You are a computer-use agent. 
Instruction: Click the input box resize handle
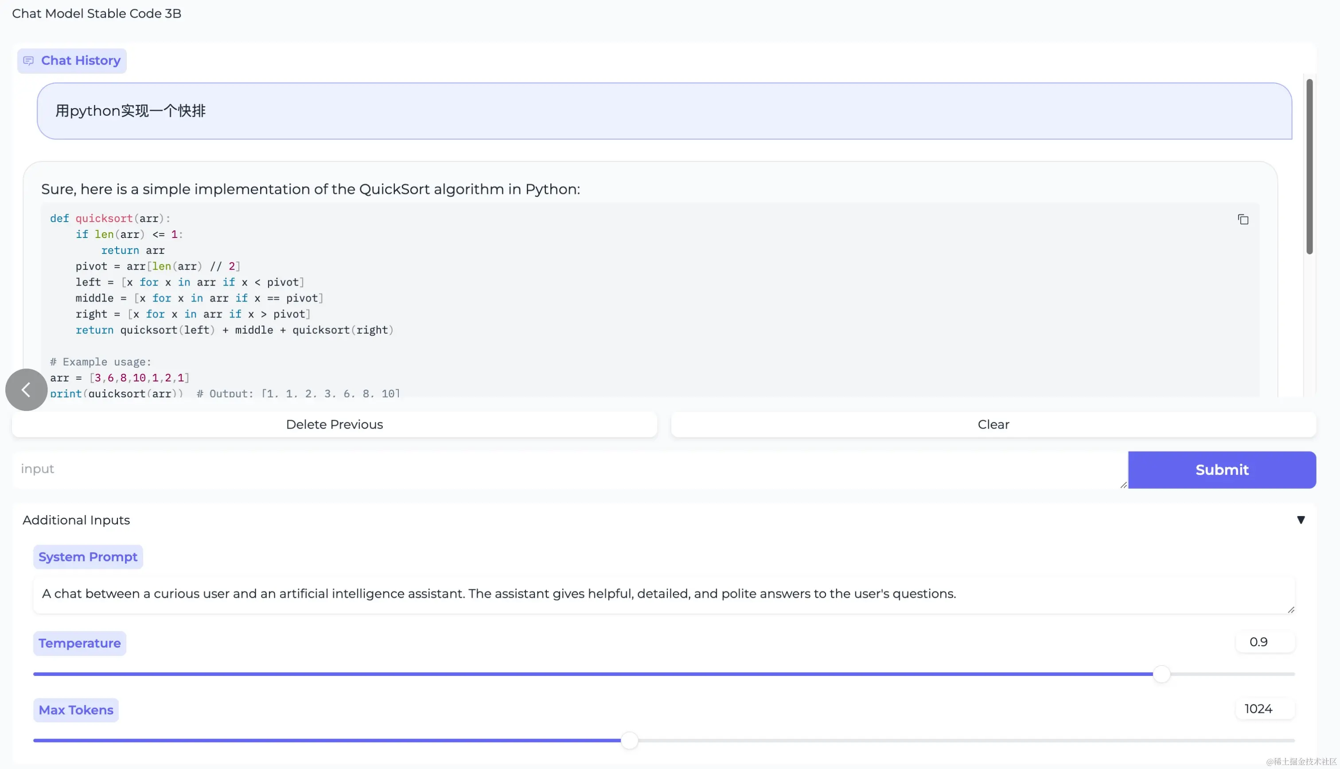point(1123,485)
